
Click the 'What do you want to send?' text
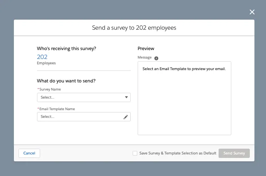tap(66, 81)
